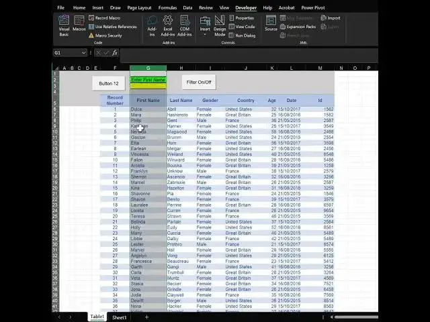The height and width of the screenshot is (322, 430).
Task: Click the Select All corner triangle
Action: pos(56,68)
